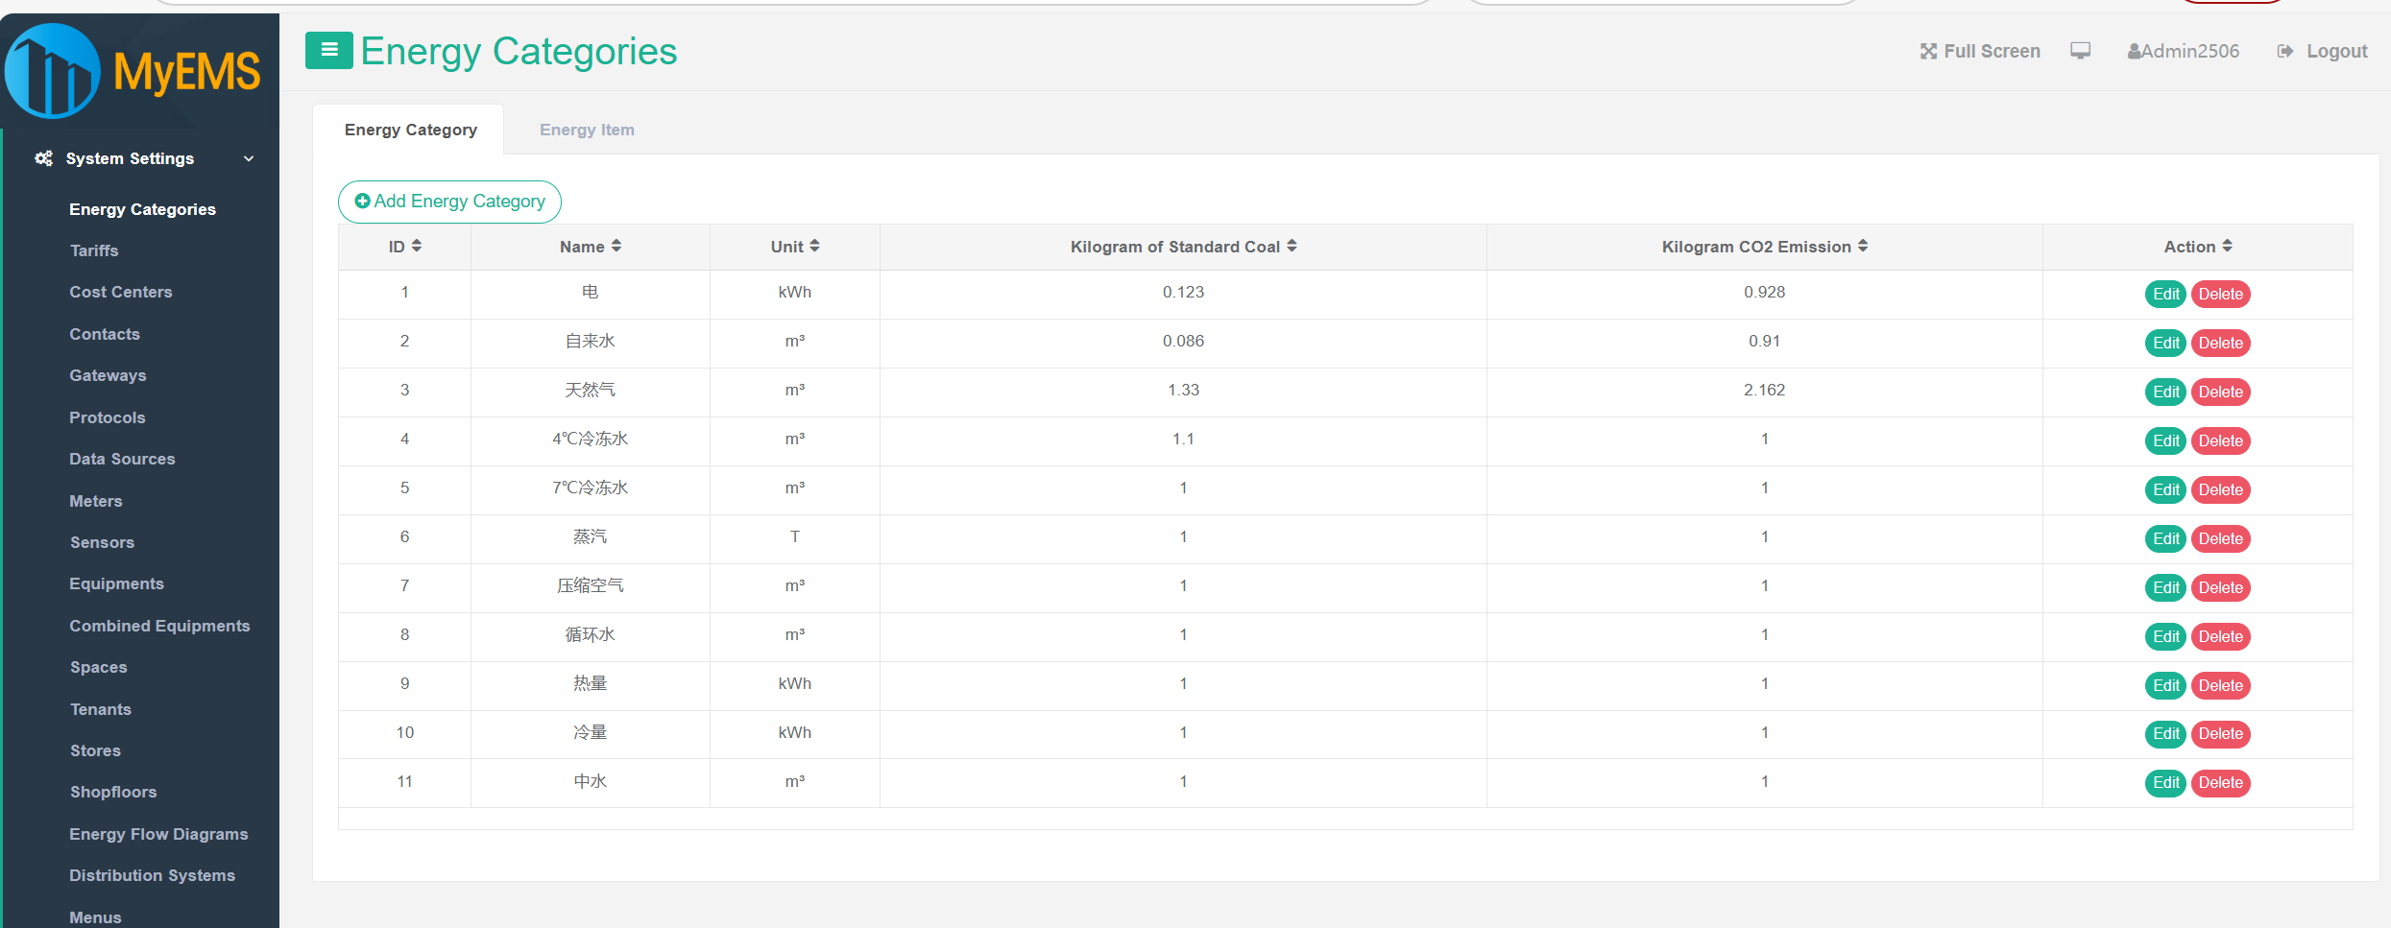
Task: Delete the energy category with ID 6
Action: click(x=2220, y=538)
